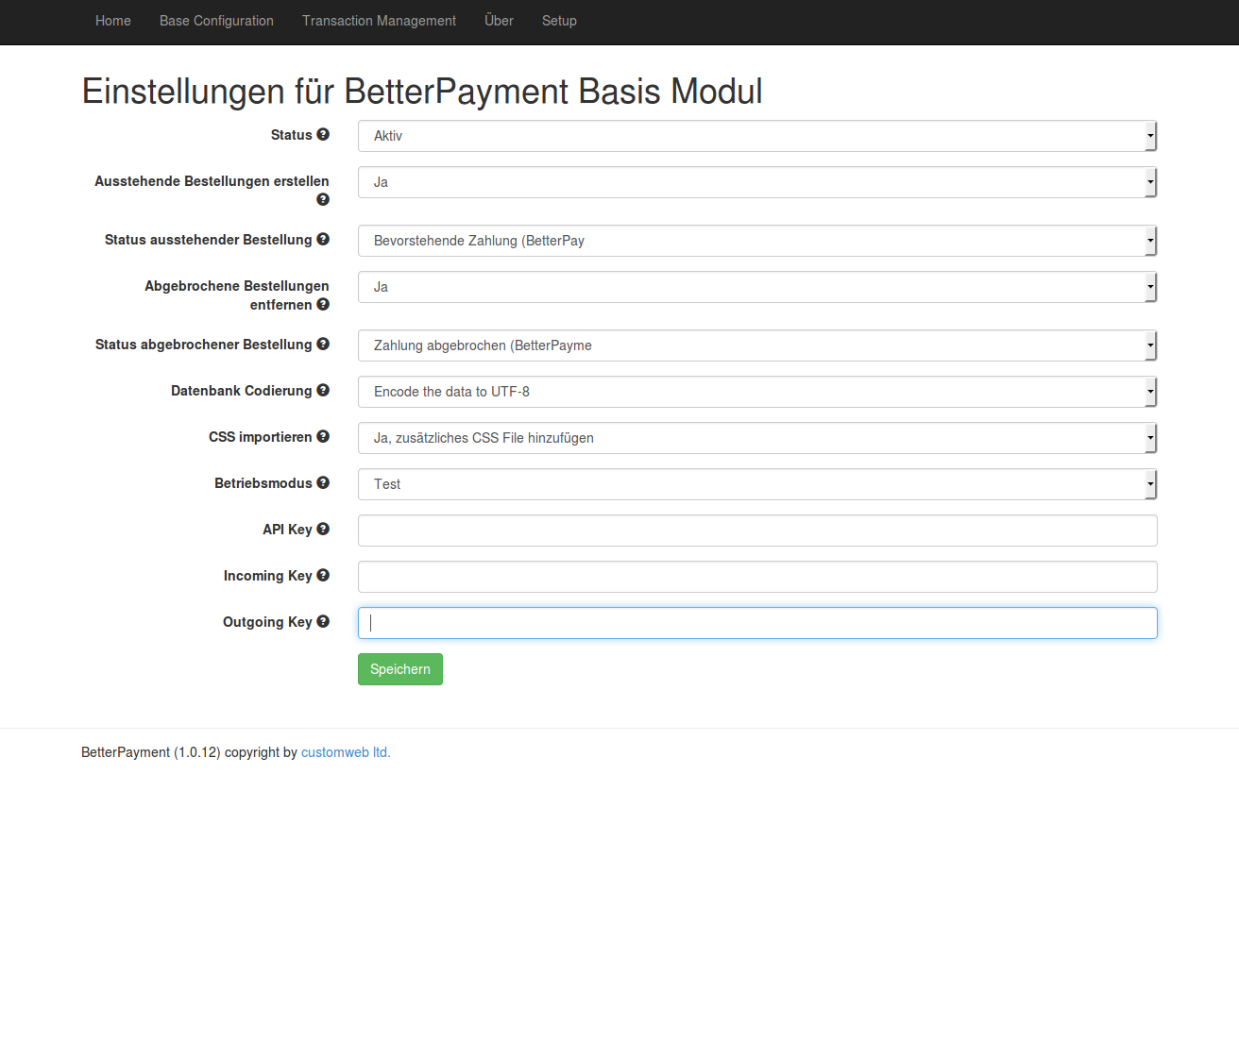Click help icon next to Betriebsmodus
This screenshot has height=1044, width=1239.
click(323, 483)
